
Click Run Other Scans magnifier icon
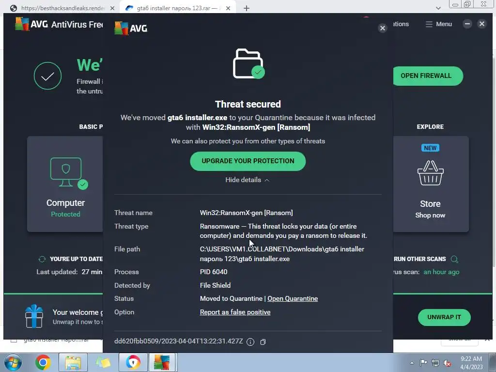coord(454,260)
